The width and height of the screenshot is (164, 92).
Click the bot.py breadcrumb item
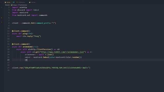pyautogui.click(x=15, y=5)
